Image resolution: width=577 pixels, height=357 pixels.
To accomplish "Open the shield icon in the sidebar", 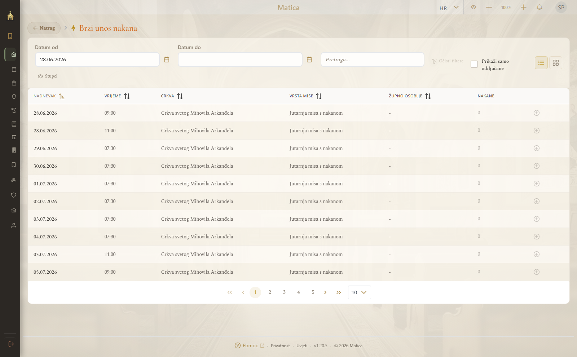I will click(14, 195).
